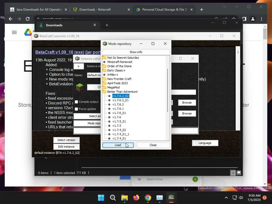The width and height of the screenshot is (272, 204).
Task: Switch to Downloads - Betacraft browser tab
Action: coord(102,10)
